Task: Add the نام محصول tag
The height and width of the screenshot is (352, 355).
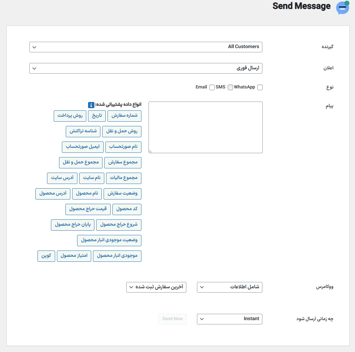Action: [87, 194]
